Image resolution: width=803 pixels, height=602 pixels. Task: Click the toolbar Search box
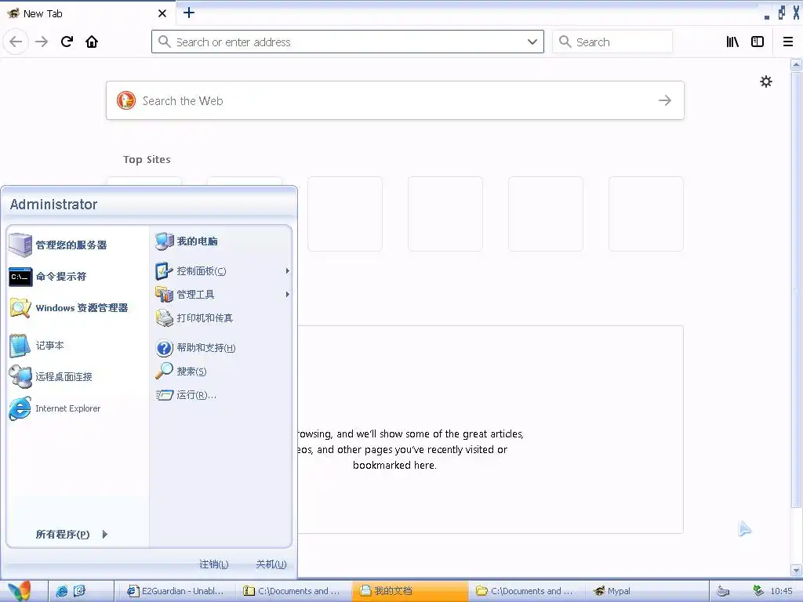(612, 42)
